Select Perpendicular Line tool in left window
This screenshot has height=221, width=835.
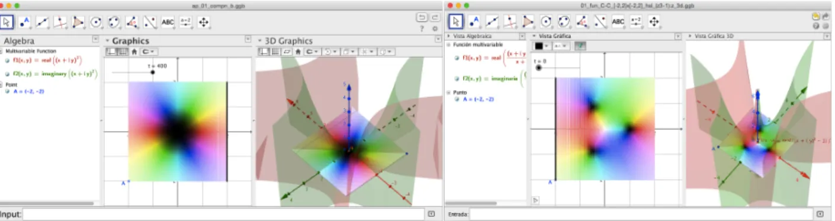coord(60,22)
